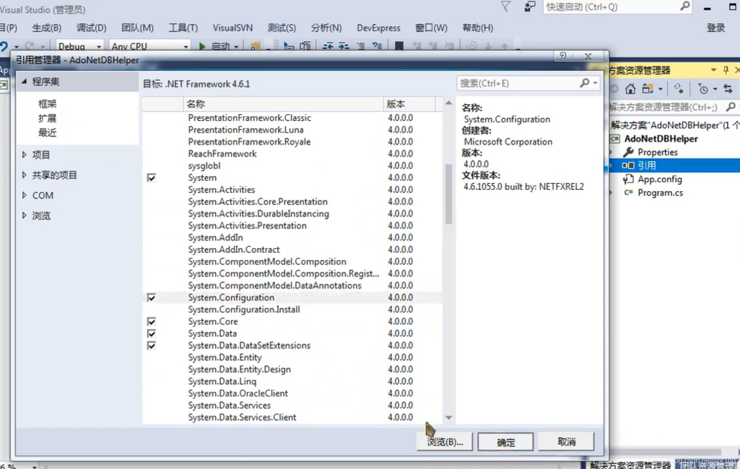This screenshot has width=740, height=469.
Task: Click the 确定 button
Action: pos(505,442)
